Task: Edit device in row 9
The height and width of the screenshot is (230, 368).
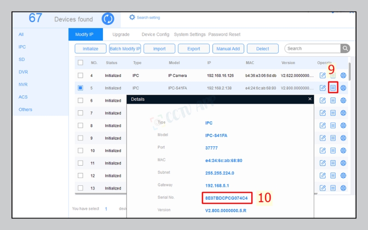Action: [322, 138]
